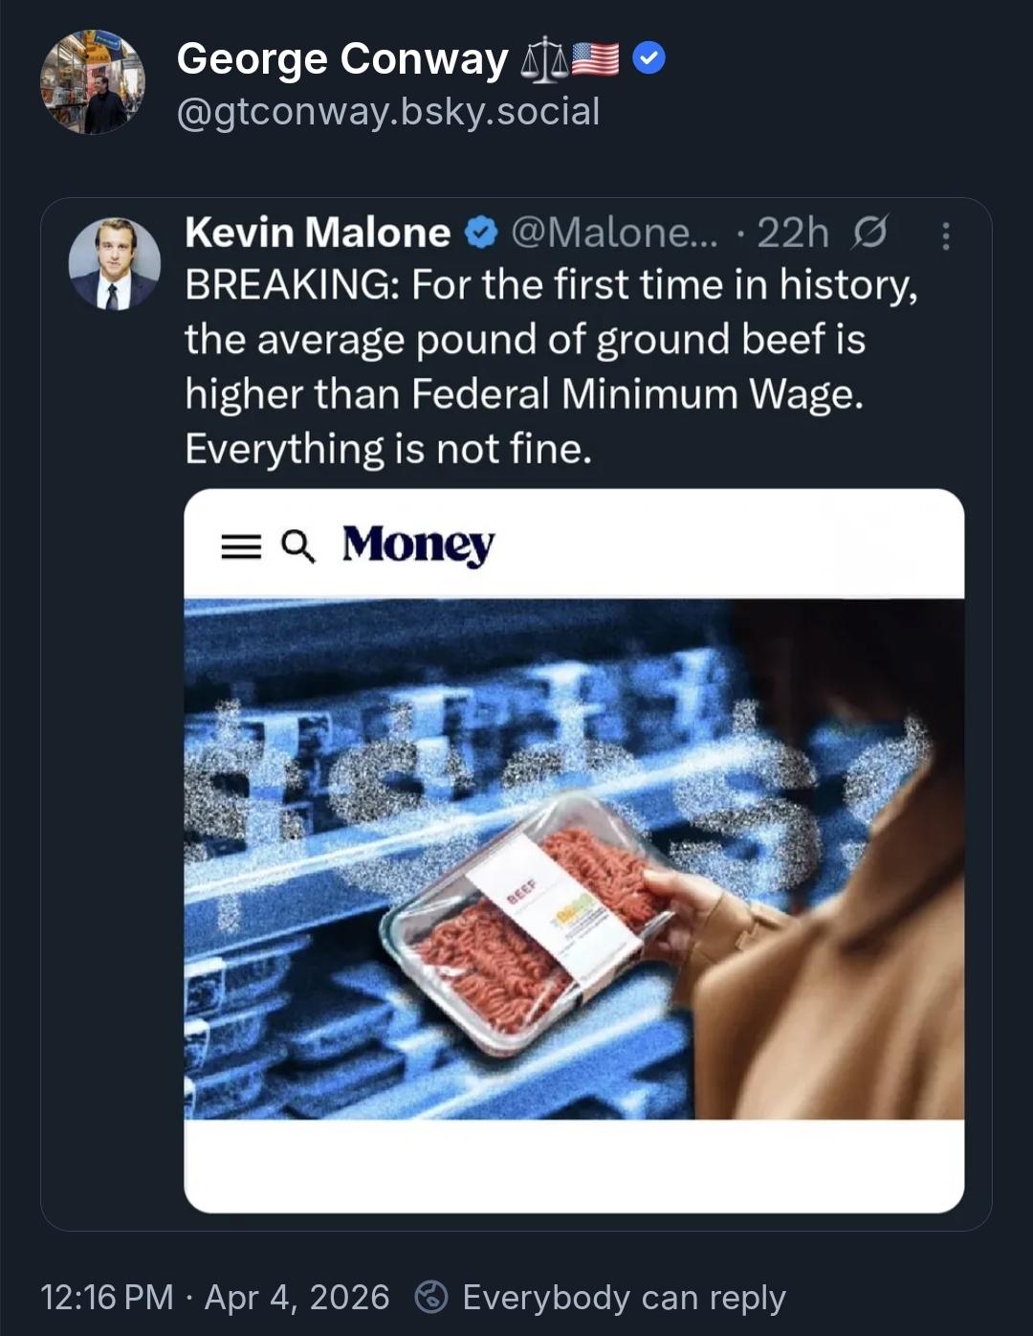
Task: Click the Money logo
Action: [x=418, y=546]
